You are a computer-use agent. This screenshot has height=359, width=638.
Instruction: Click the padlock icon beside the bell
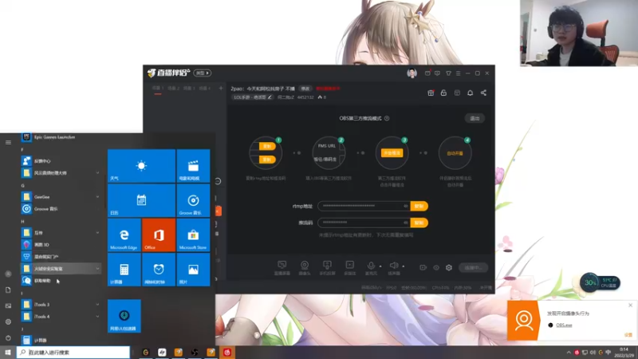pos(443,93)
